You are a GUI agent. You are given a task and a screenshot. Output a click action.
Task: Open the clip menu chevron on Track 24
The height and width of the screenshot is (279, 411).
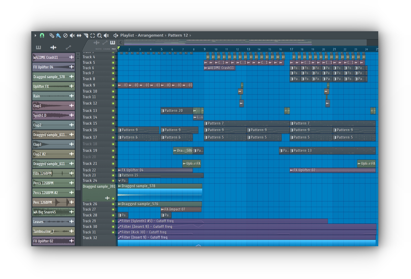119,180
